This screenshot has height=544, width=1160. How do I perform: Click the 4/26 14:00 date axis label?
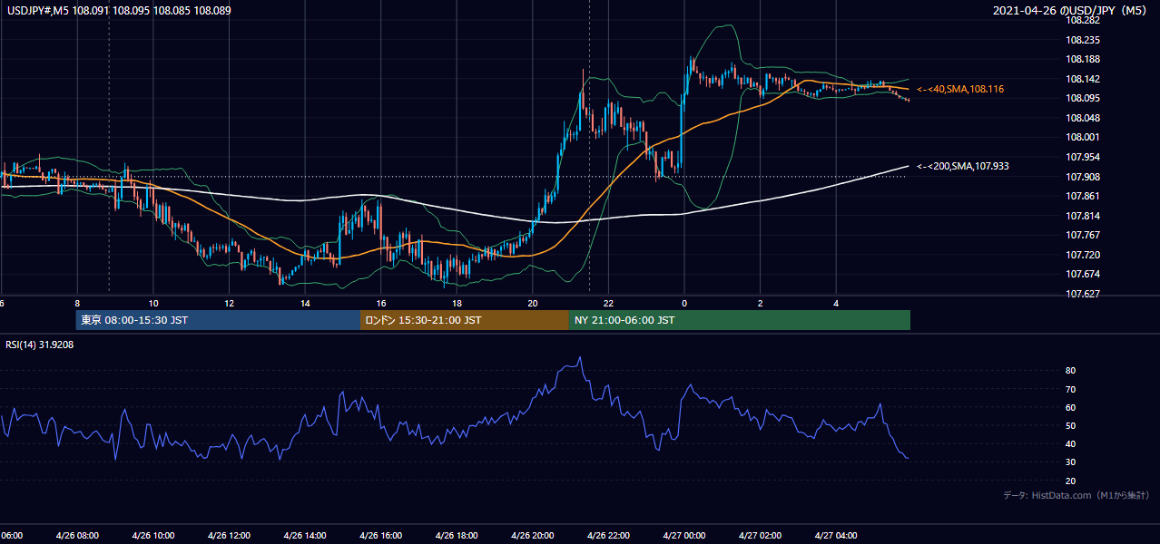[305, 536]
